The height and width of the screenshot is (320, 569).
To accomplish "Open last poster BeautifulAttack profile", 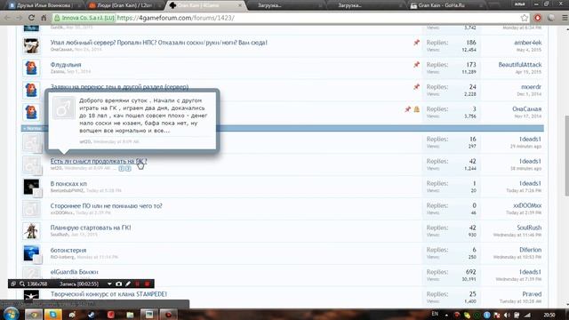I will point(519,65).
